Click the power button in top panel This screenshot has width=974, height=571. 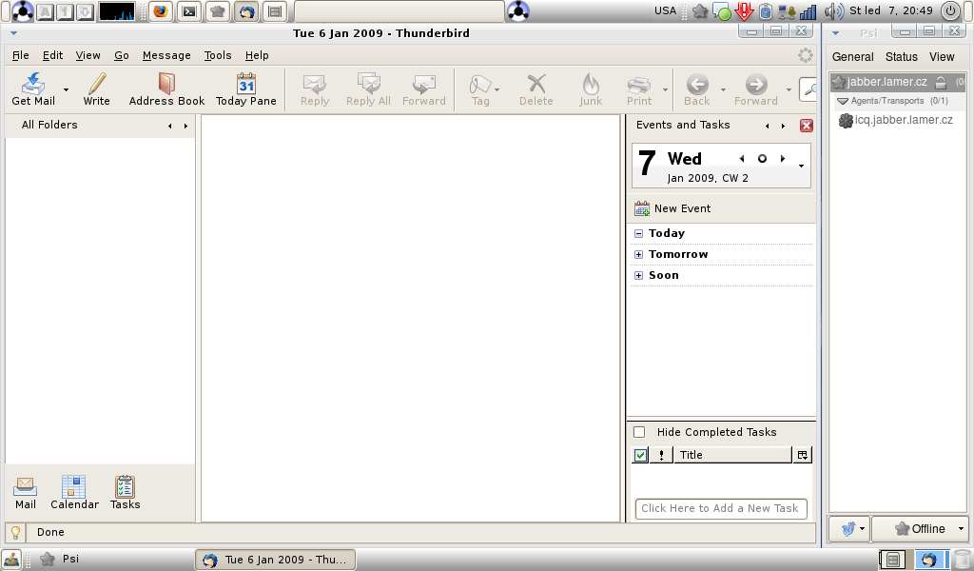(950, 11)
